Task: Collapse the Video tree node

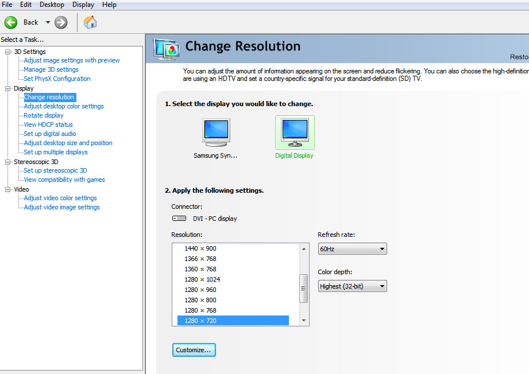Action: click(x=8, y=190)
